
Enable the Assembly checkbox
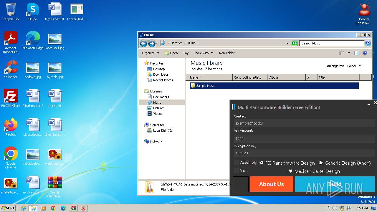tap(237, 163)
